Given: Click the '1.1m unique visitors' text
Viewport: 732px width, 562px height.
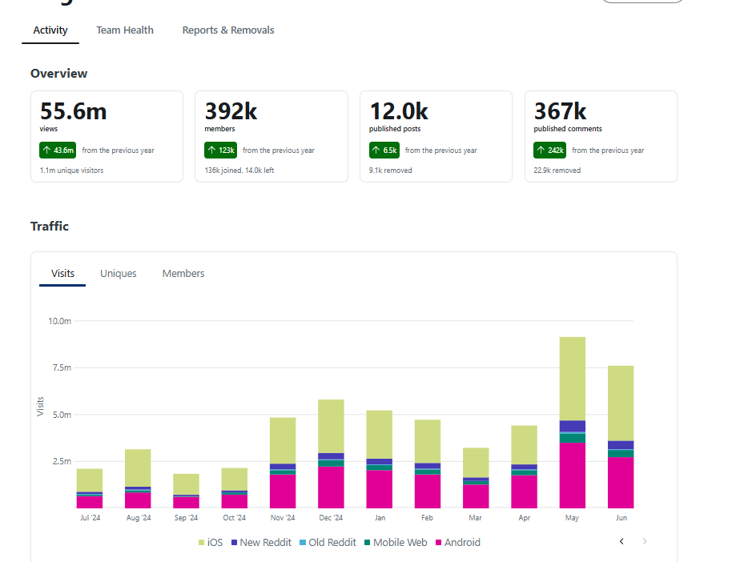Looking at the screenshot, I should click(71, 171).
